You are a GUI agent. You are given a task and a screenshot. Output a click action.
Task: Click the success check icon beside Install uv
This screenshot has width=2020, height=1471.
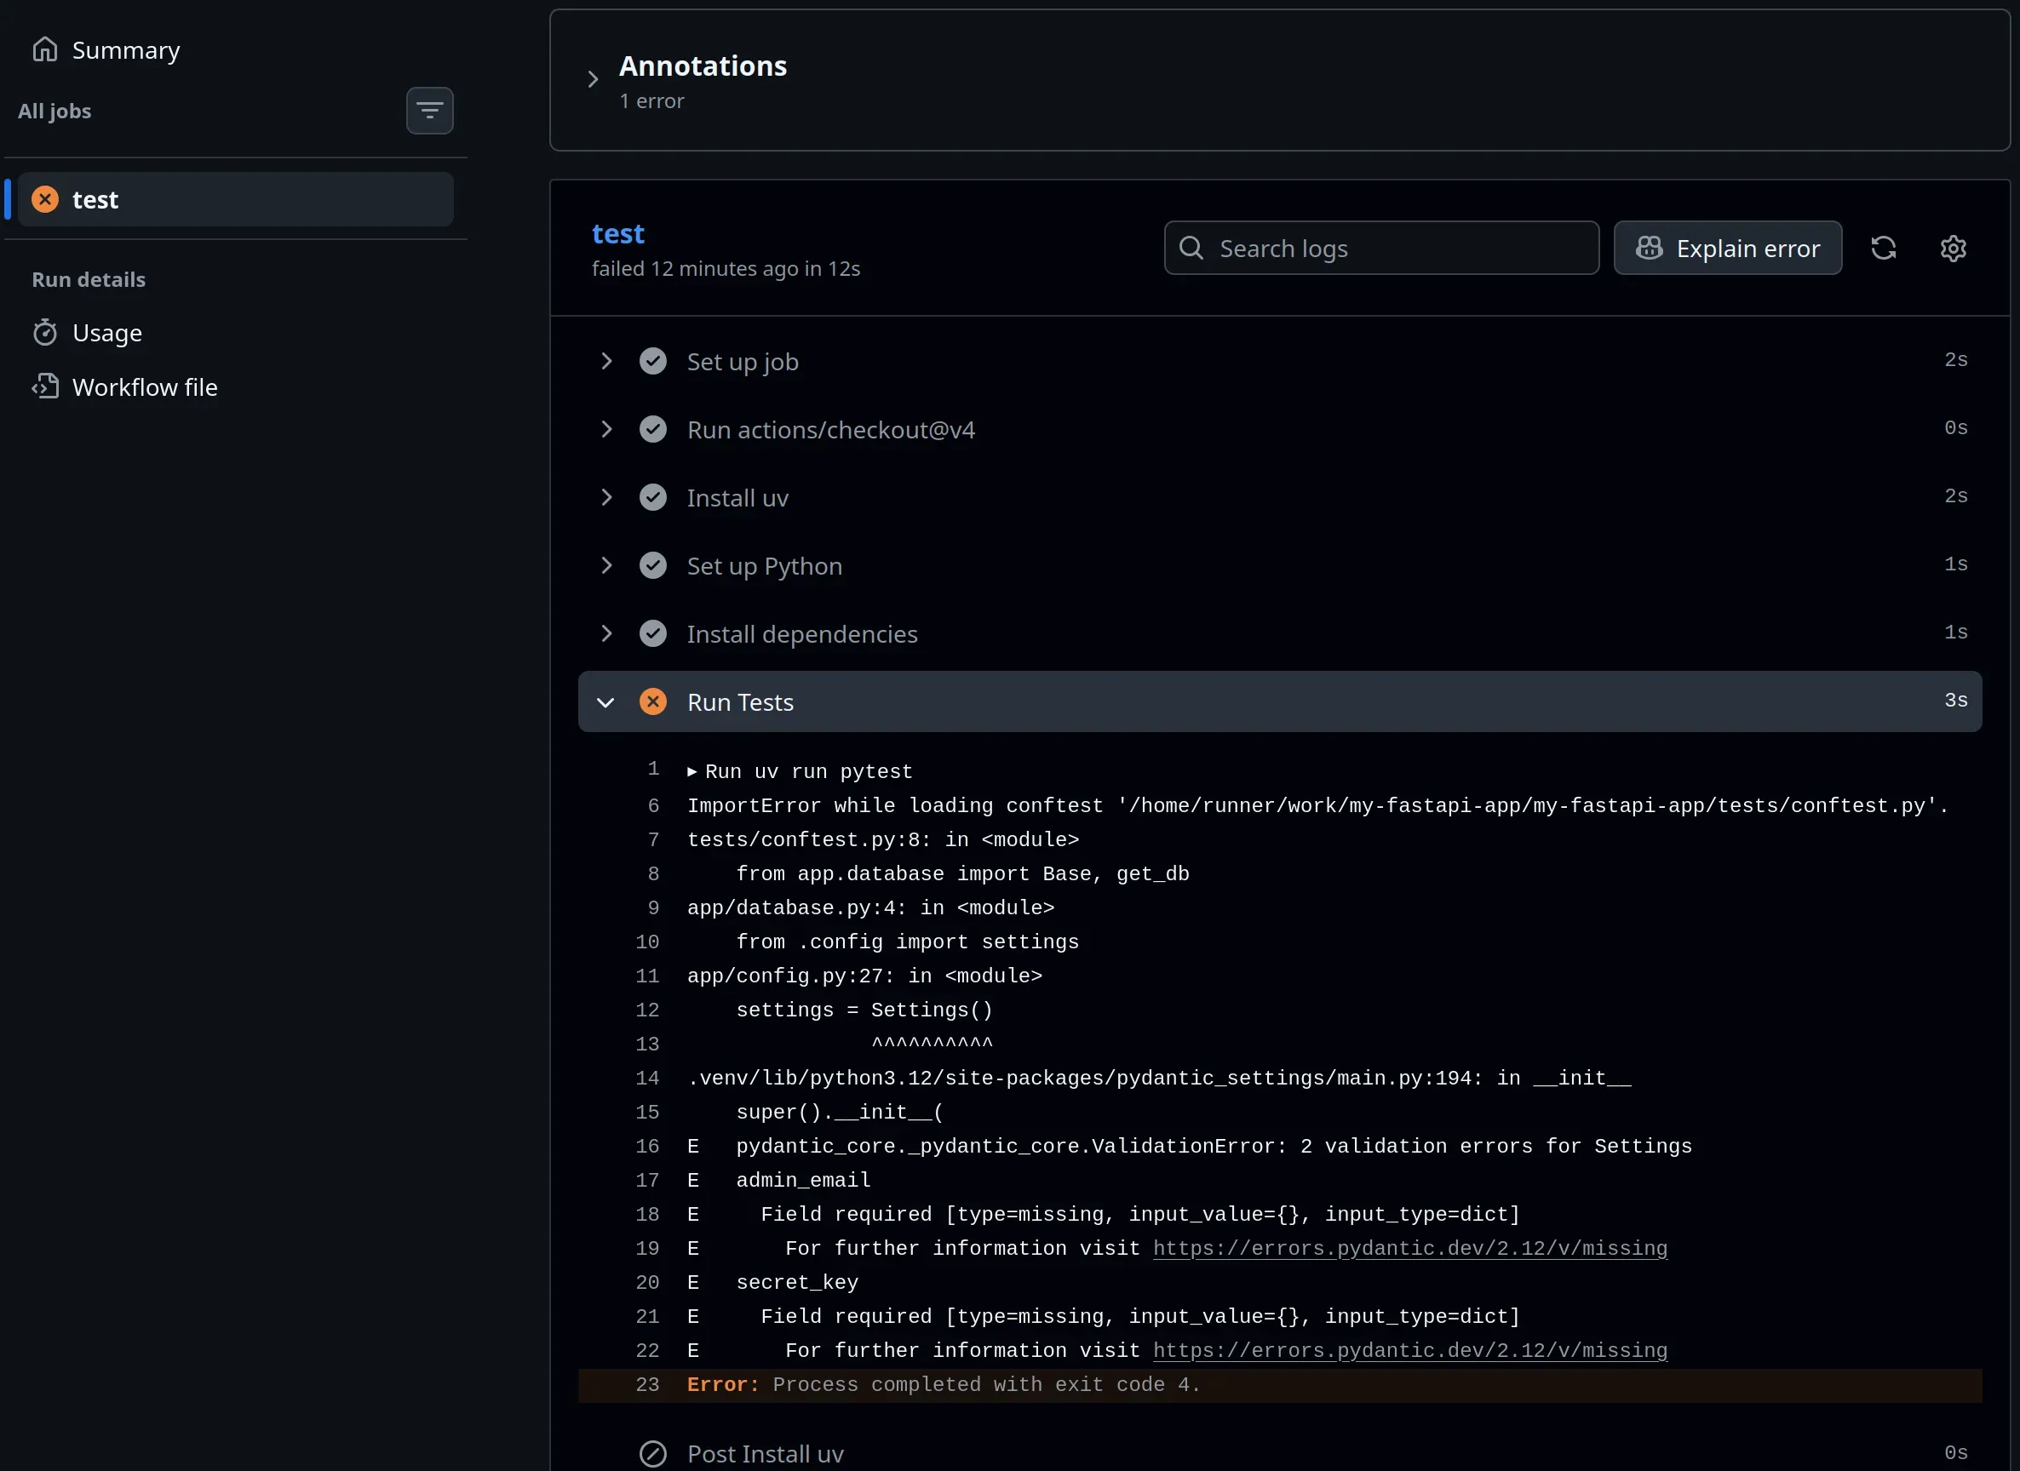(x=654, y=497)
